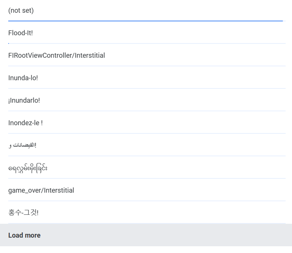Select the "Inondez-le !" row
Screen dimensions: 292x253
147,123
